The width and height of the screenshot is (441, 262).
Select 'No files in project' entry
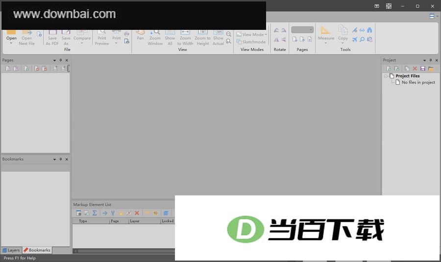point(418,82)
